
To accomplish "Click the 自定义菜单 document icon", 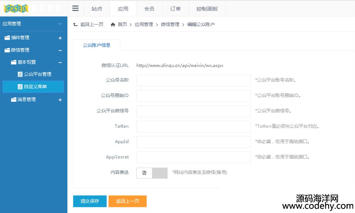I will tap(20, 87).
